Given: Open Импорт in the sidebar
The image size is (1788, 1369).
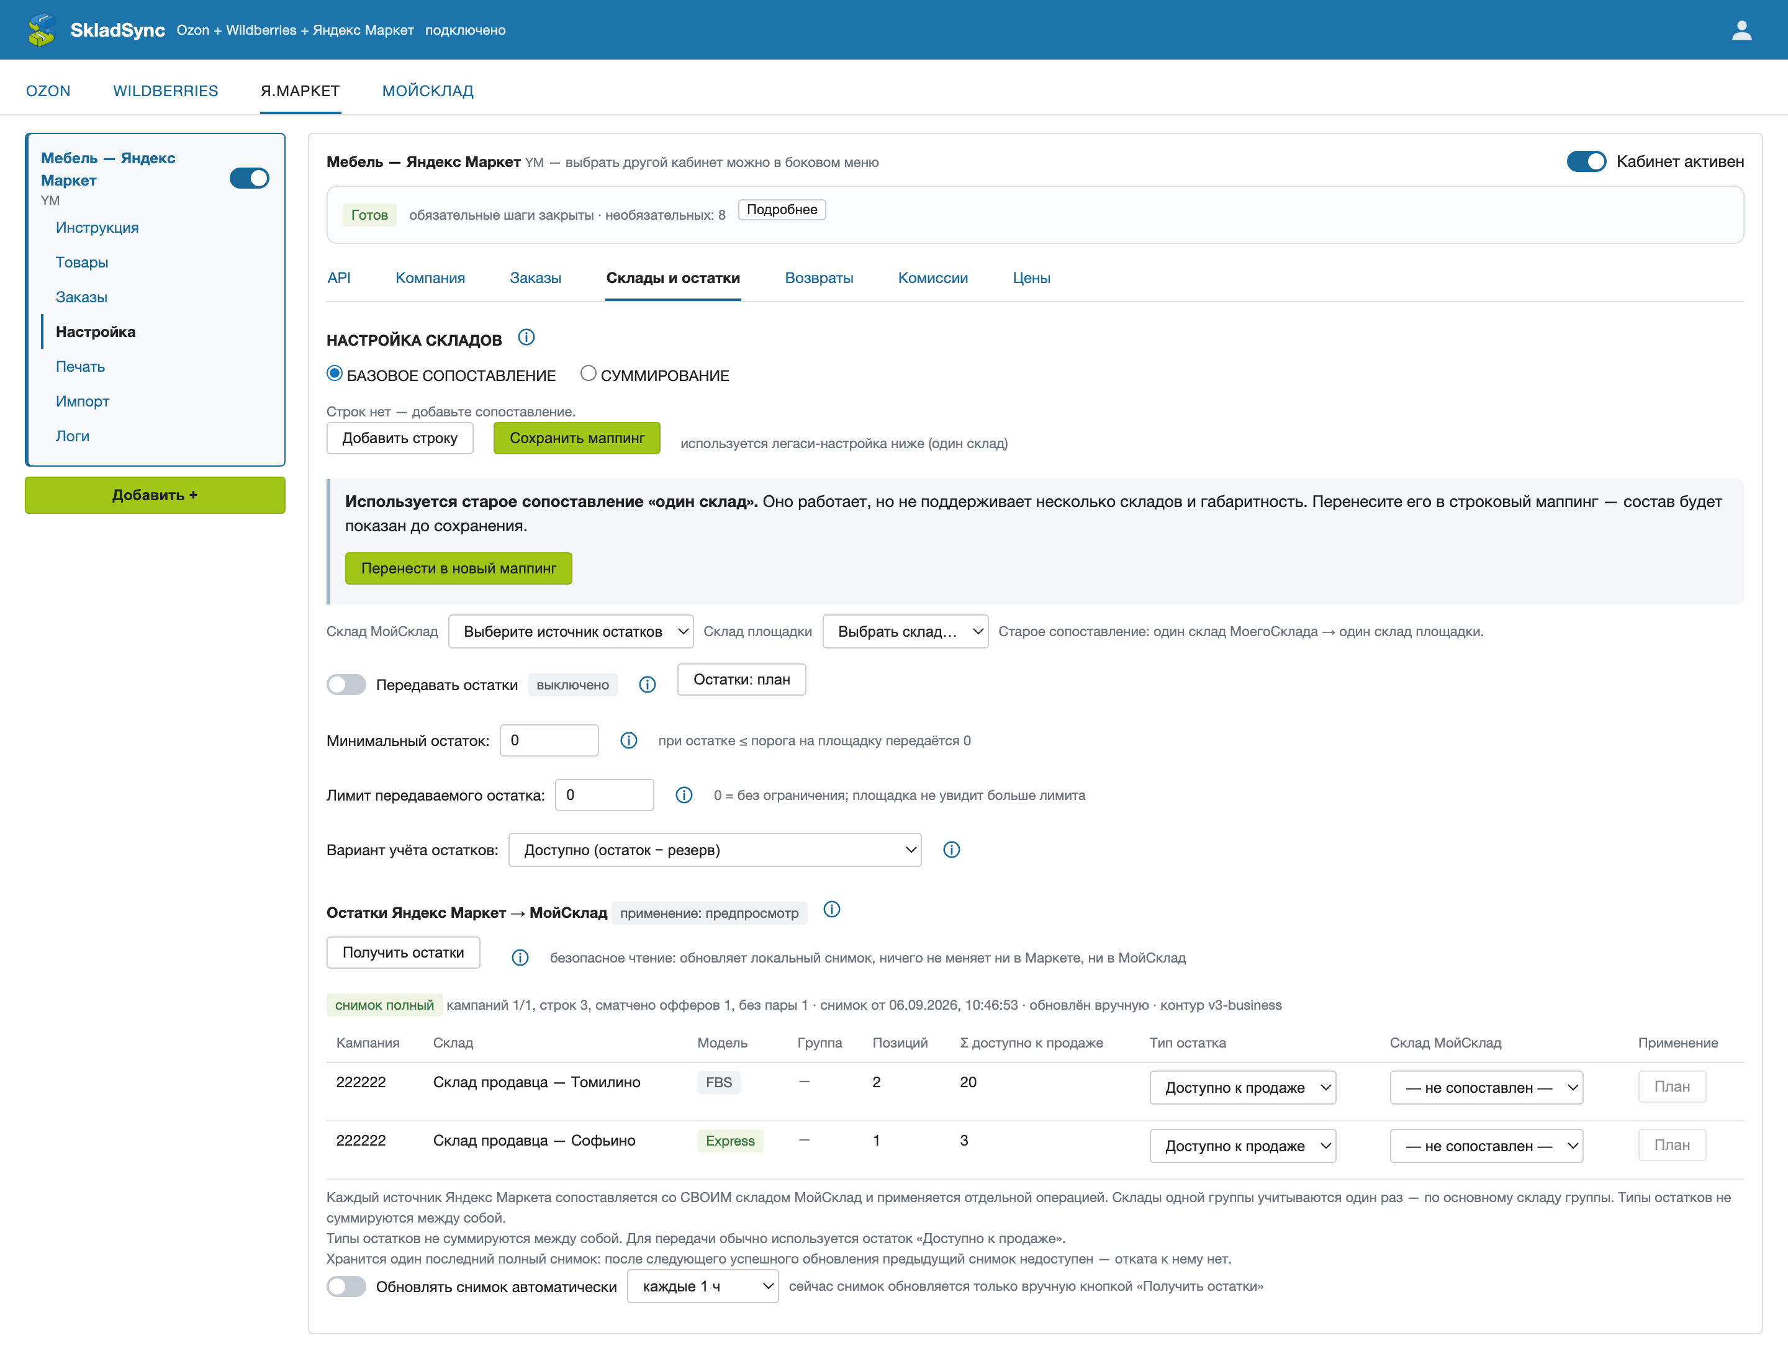Looking at the screenshot, I should pos(83,402).
